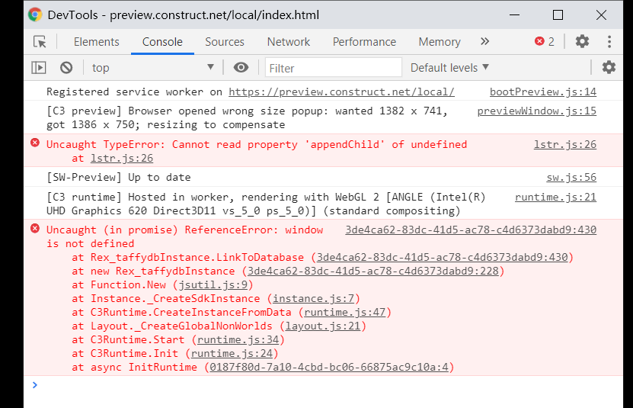Switch to the Sources tab

pyautogui.click(x=225, y=42)
